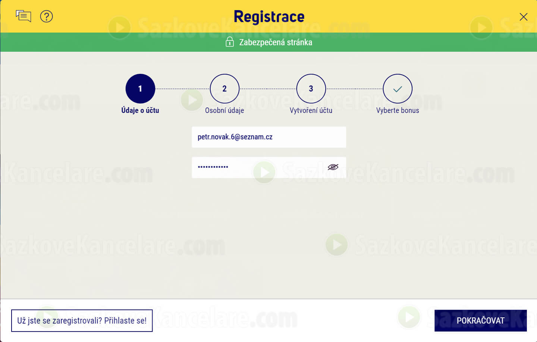Focus the email field with petr.novak.6@seznam.cz
The width and height of the screenshot is (537, 342).
268,137
